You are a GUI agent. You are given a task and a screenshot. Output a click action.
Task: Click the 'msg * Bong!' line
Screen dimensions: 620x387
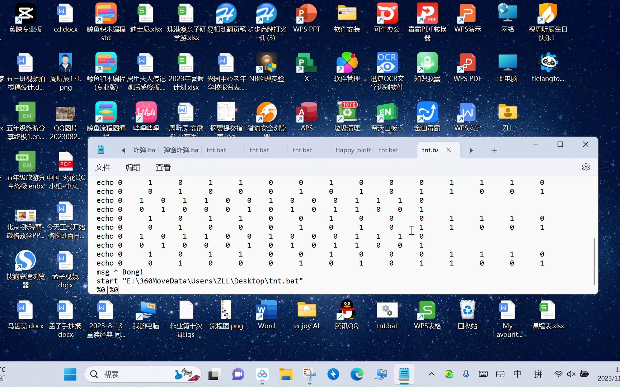(120, 272)
